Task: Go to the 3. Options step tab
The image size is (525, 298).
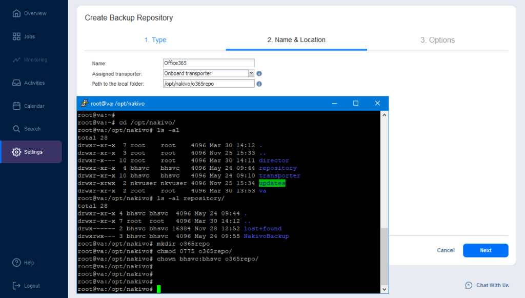Action: (437, 40)
